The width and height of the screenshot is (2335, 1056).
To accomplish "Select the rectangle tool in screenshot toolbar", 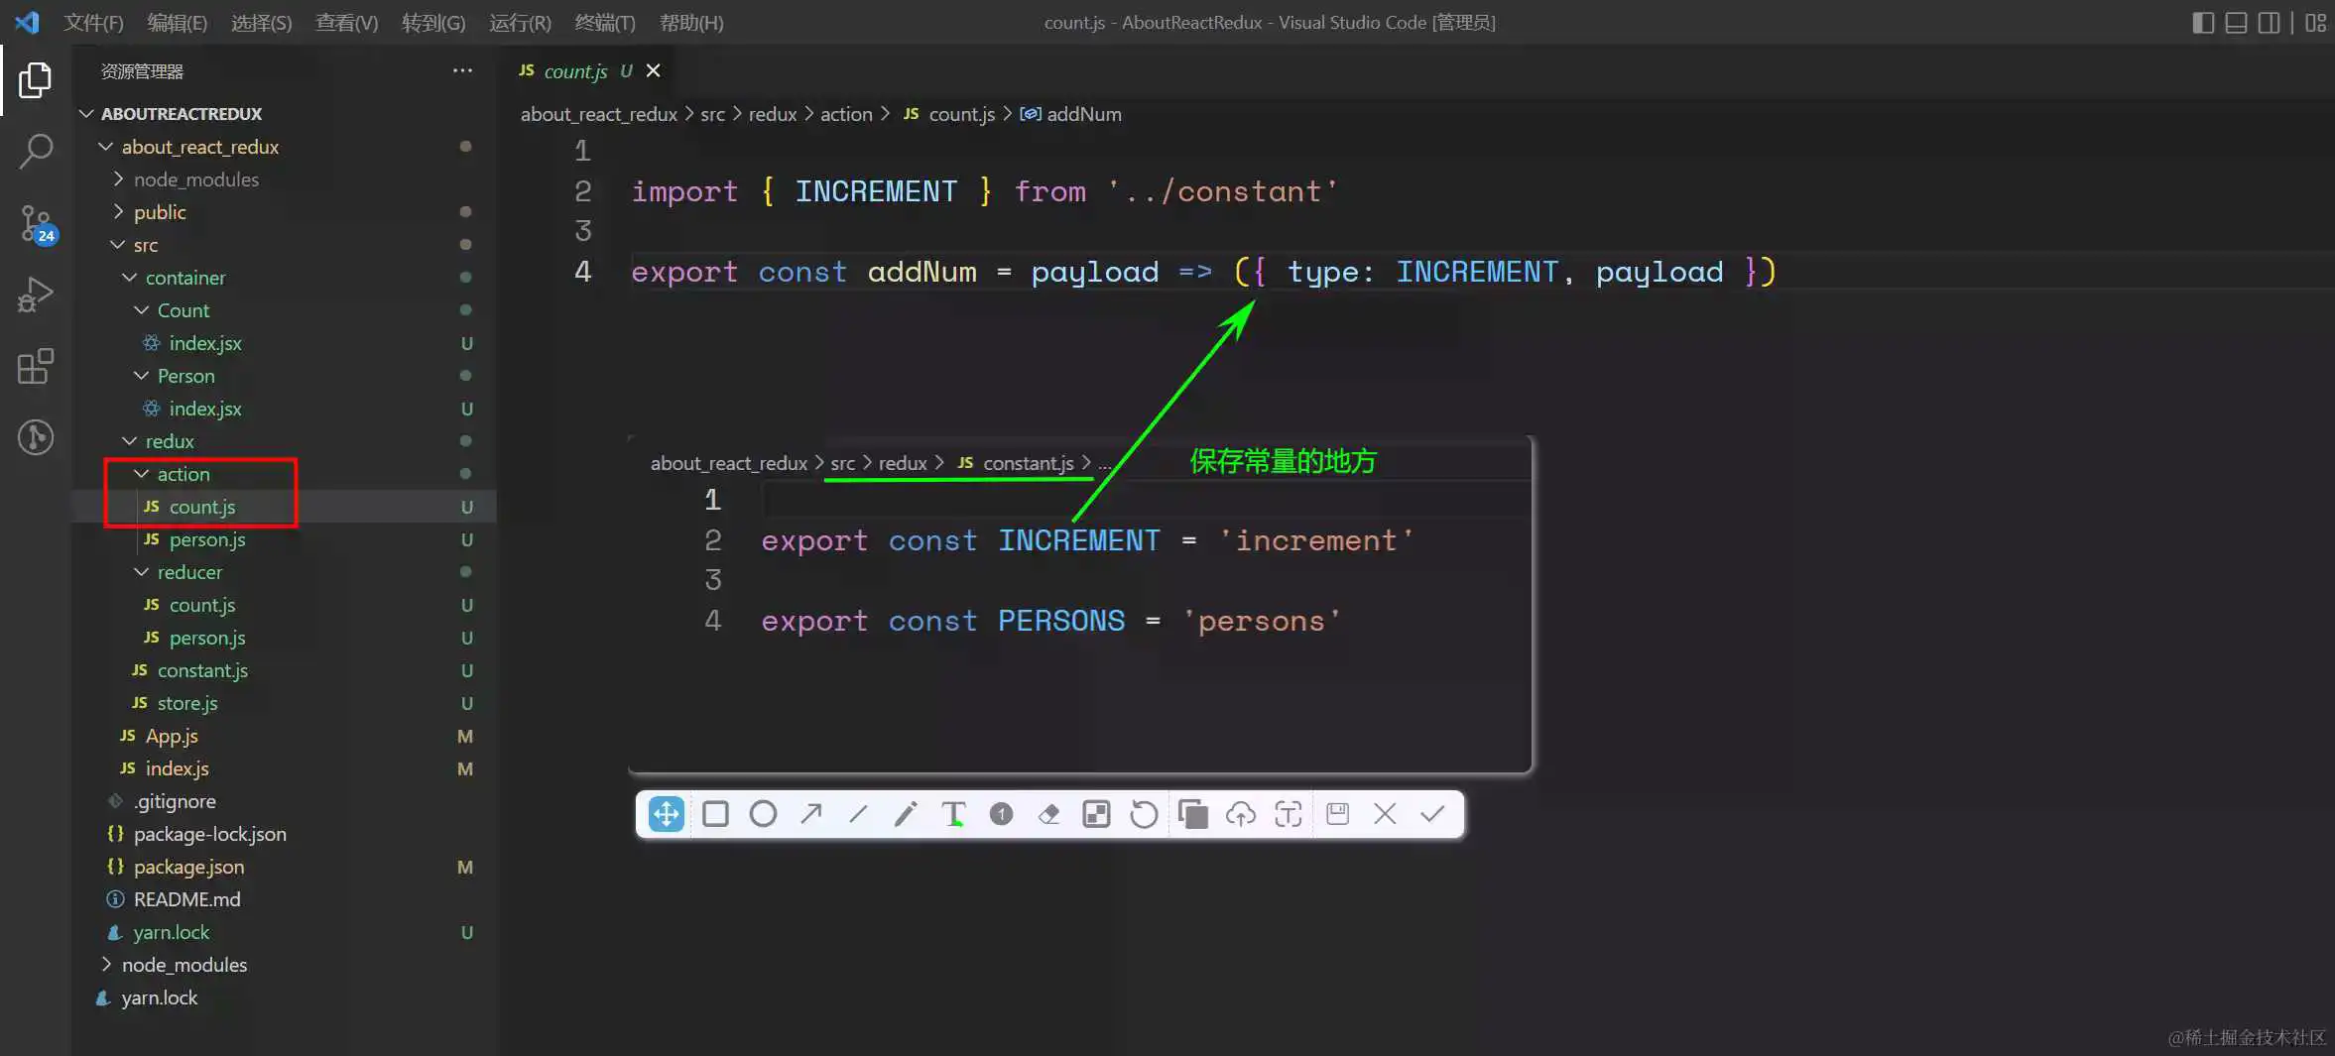I will [x=715, y=814].
